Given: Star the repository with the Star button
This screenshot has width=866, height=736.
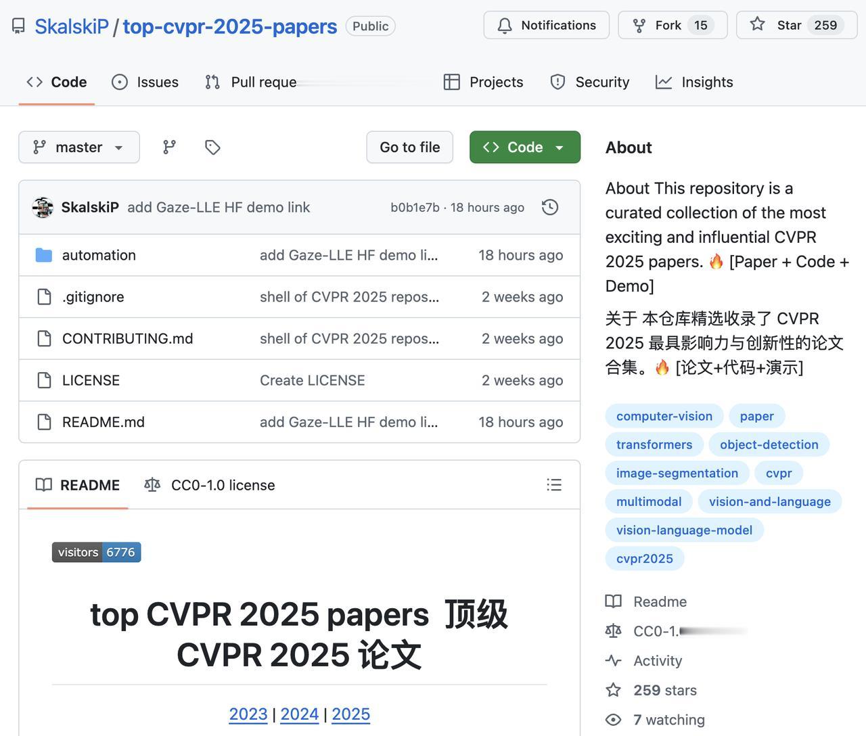Looking at the screenshot, I should coord(797,25).
